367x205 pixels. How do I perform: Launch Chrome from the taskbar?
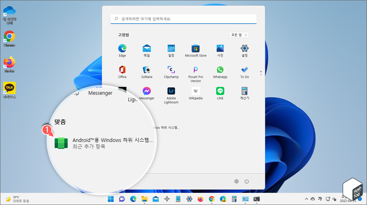click(x=212, y=199)
